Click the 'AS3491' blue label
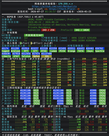This screenshot has height=136, width=109. (62, 48)
